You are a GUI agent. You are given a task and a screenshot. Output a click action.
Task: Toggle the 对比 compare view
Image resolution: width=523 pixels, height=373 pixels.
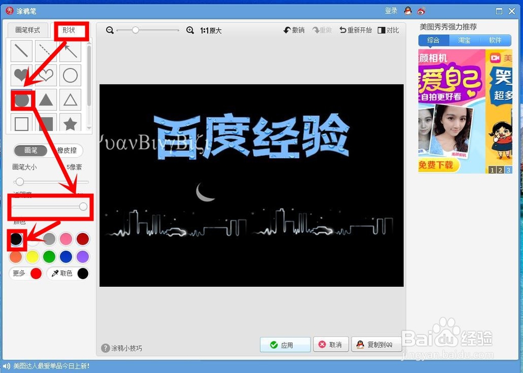[388, 30]
